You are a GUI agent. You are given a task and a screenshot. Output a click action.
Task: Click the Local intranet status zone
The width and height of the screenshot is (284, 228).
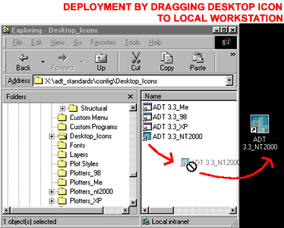point(166,222)
